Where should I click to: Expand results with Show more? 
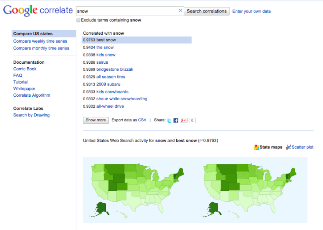pos(96,120)
